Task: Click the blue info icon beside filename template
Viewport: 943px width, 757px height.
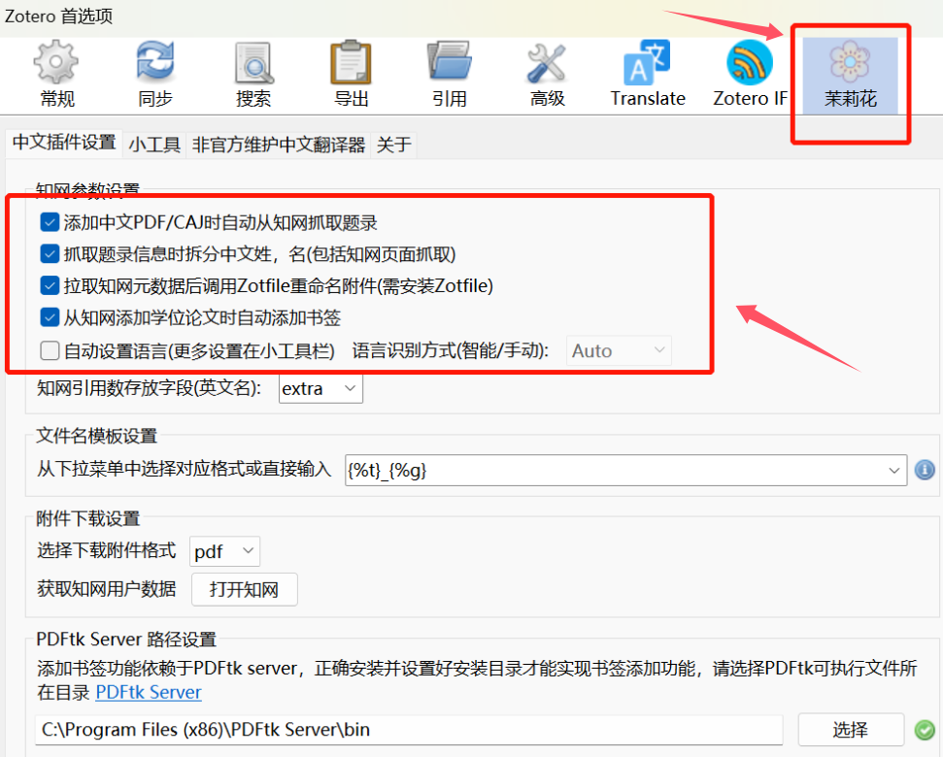Action: (x=925, y=469)
